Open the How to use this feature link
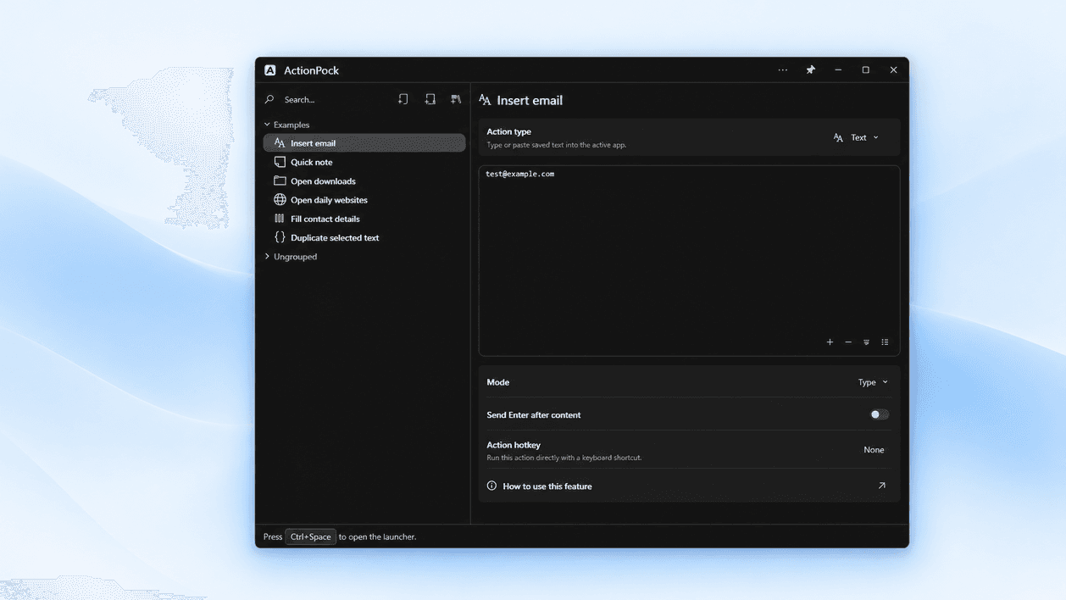This screenshot has width=1066, height=600. [689, 486]
